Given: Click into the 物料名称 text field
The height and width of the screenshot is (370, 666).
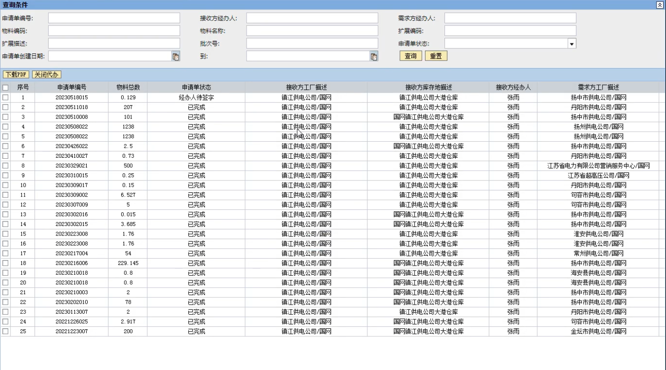Looking at the screenshot, I should tap(312, 31).
